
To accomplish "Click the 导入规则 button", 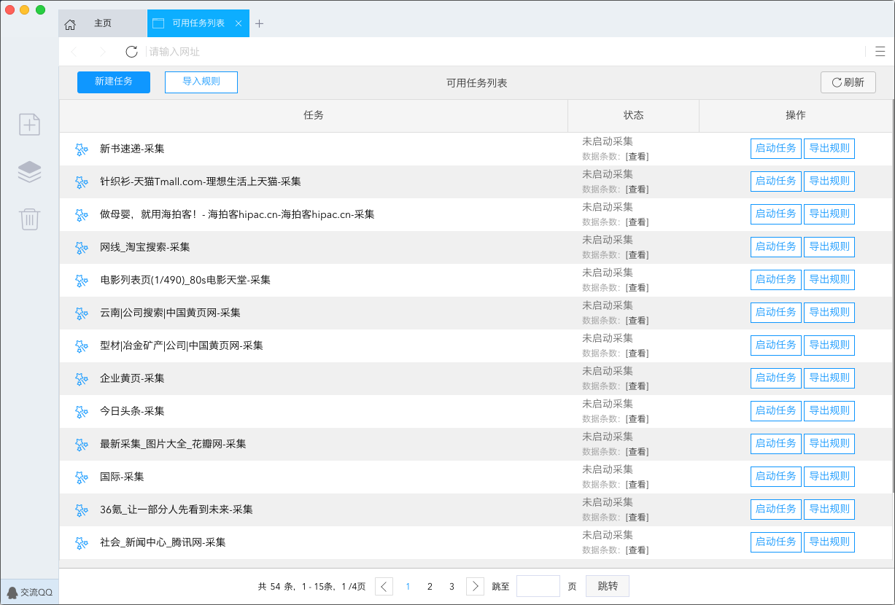I will [201, 82].
